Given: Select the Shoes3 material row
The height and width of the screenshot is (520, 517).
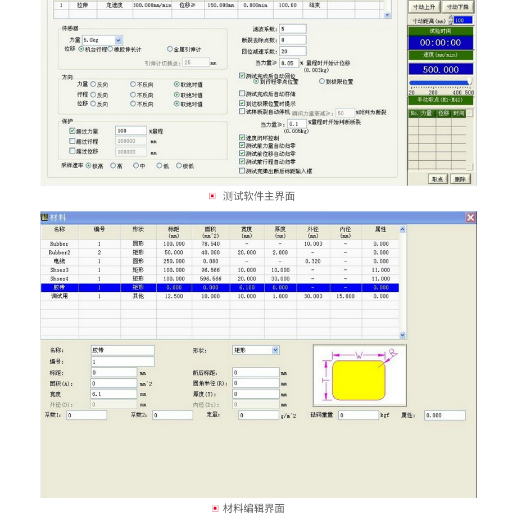Looking at the screenshot, I should click(59, 270).
